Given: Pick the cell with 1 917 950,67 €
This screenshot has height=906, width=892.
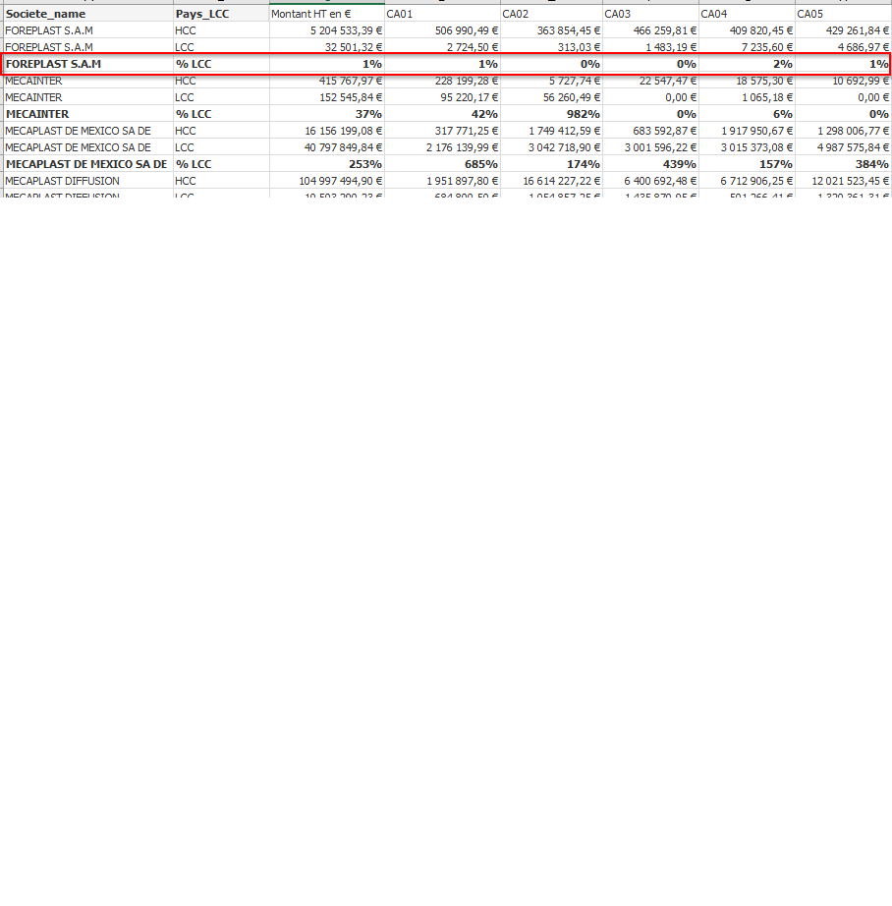Looking at the screenshot, I should pyautogui.click(x=747, y=131).
